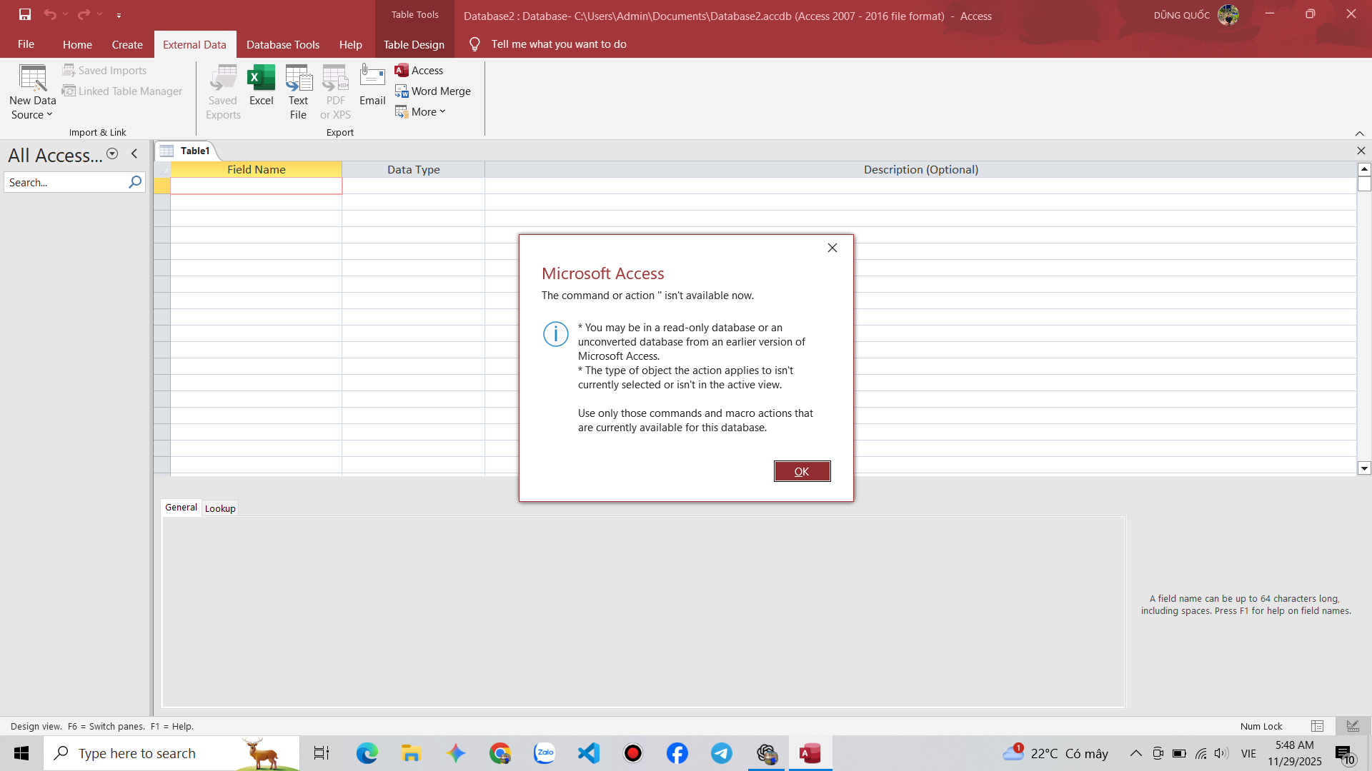Click the Word Merge icon

[x=402, y=91]
